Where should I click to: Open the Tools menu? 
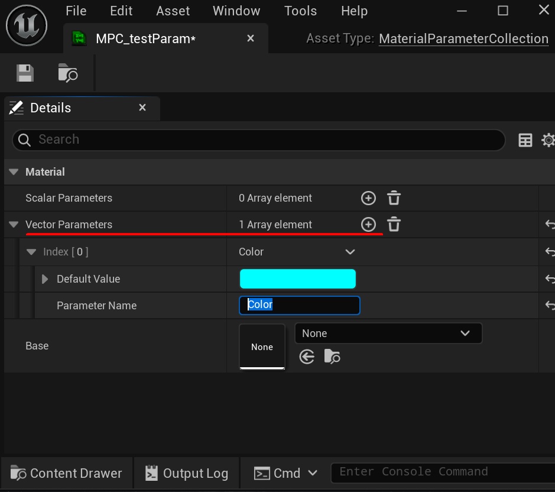[300, 11]
